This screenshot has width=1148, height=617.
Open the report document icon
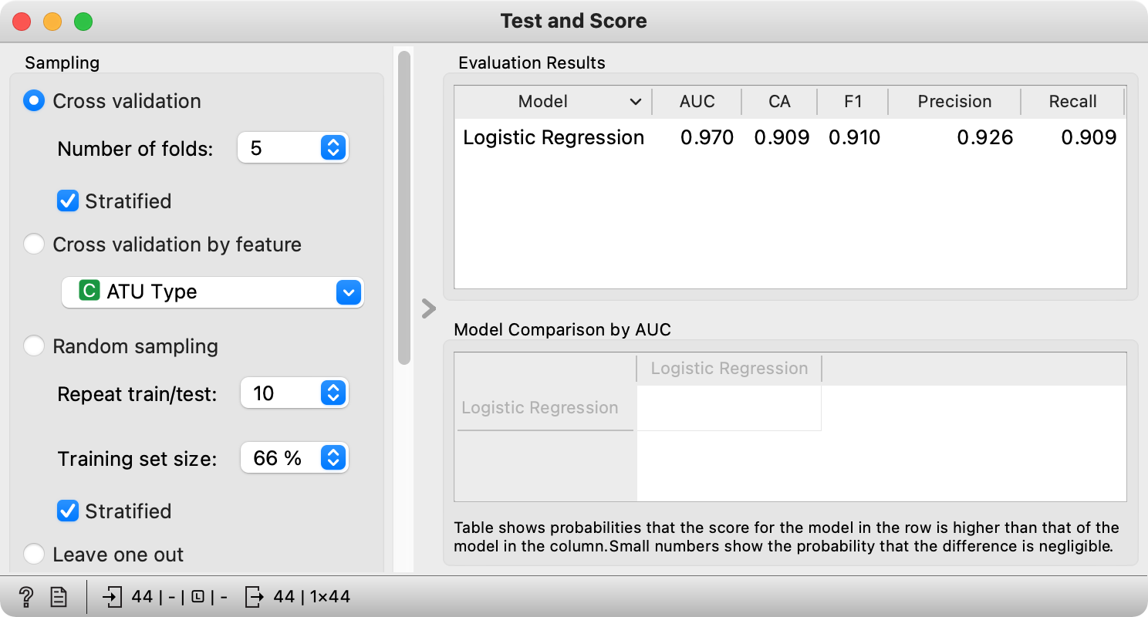pyautogui.click(x=59, y=596)
